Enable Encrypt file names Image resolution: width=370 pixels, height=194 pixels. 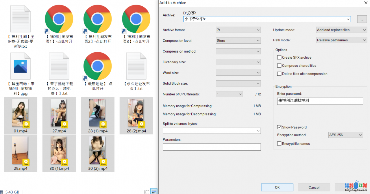tap(279, 143)
